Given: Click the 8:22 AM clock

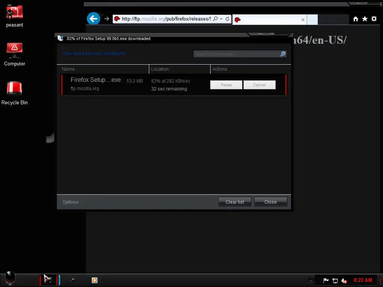Looking at the screenshot, I should (x=363, y=280).
